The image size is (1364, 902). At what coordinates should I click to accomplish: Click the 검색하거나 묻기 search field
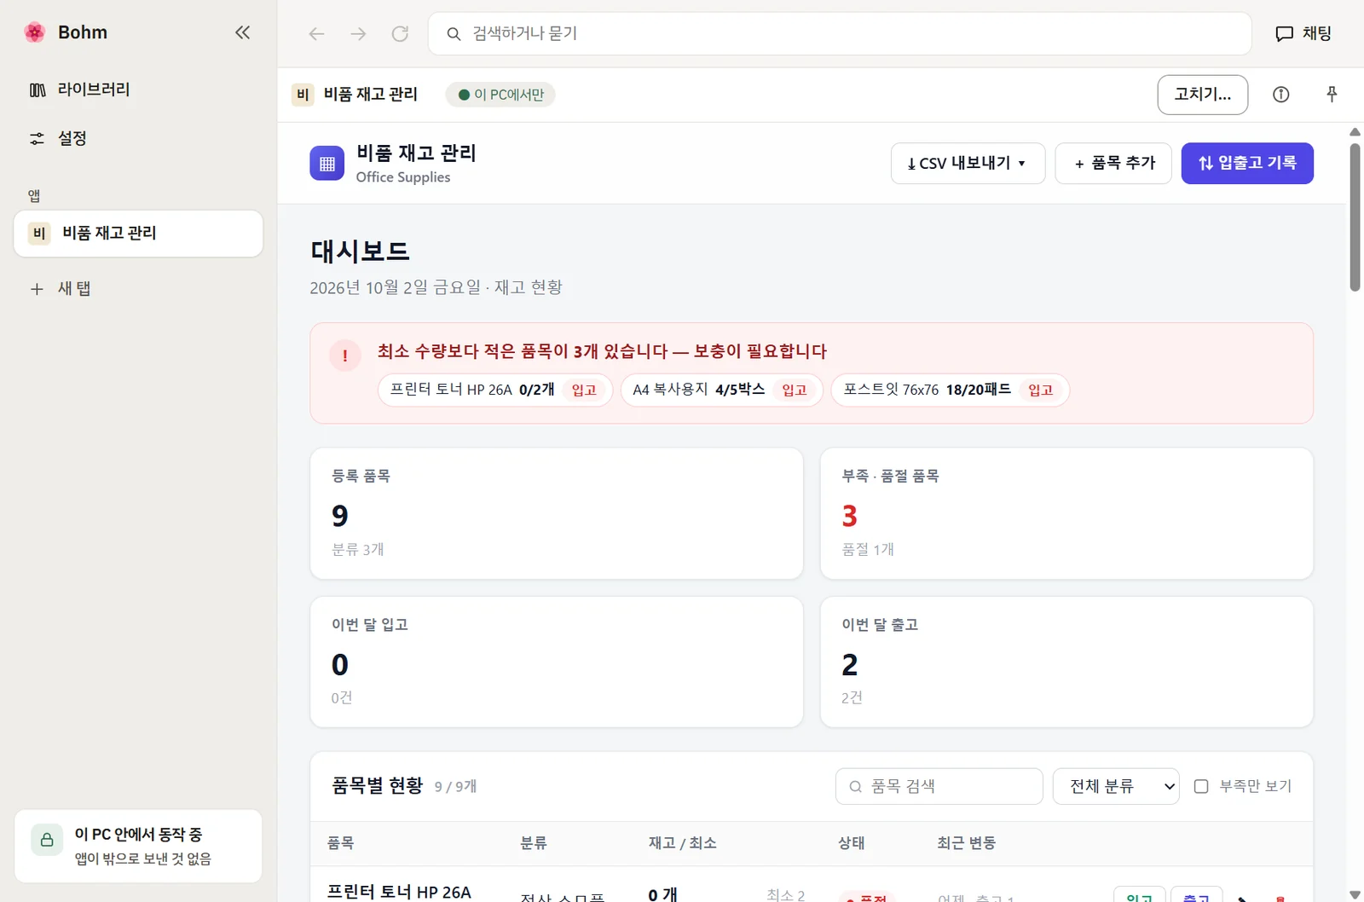point(840,33)
